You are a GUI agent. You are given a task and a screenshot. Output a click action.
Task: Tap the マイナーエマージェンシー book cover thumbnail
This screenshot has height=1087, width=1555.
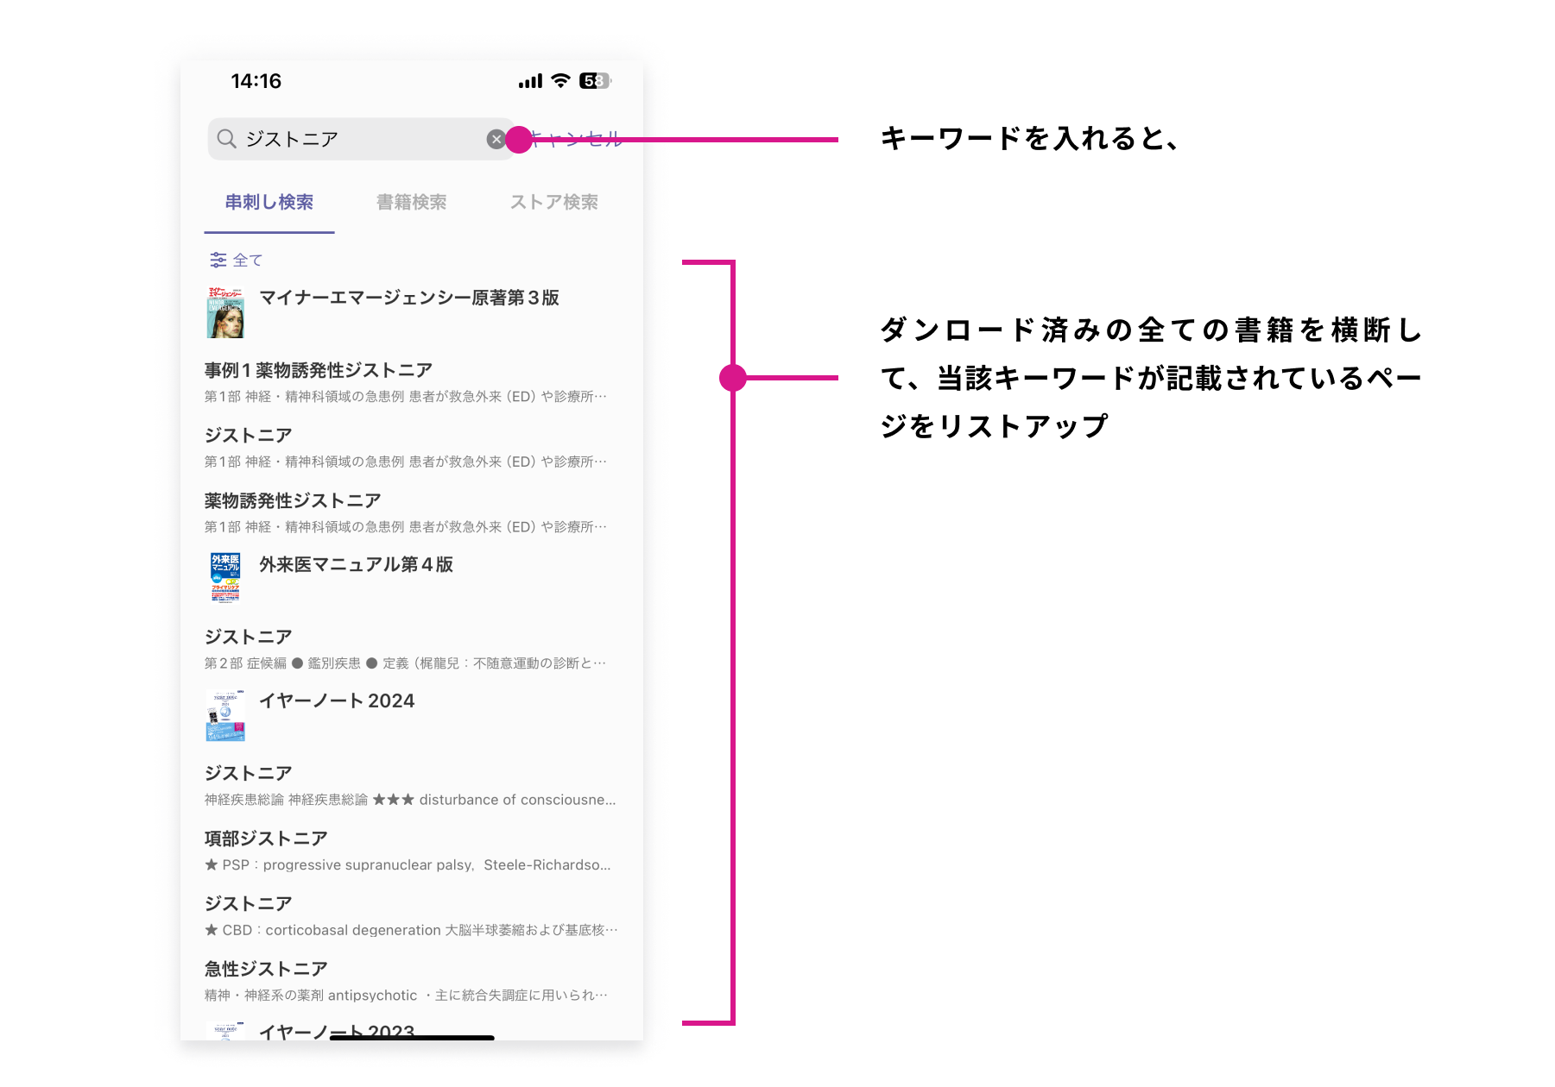point(225,312)
